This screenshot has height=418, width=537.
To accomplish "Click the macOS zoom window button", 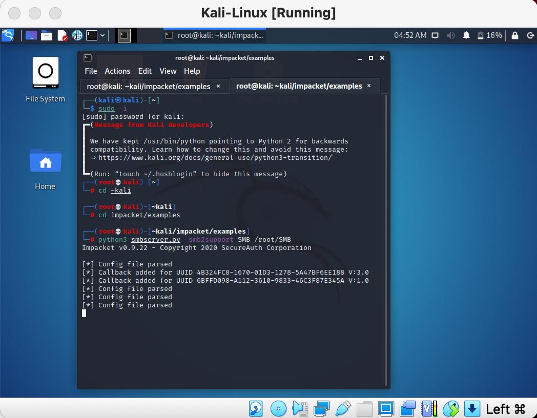I will point(55,13).
